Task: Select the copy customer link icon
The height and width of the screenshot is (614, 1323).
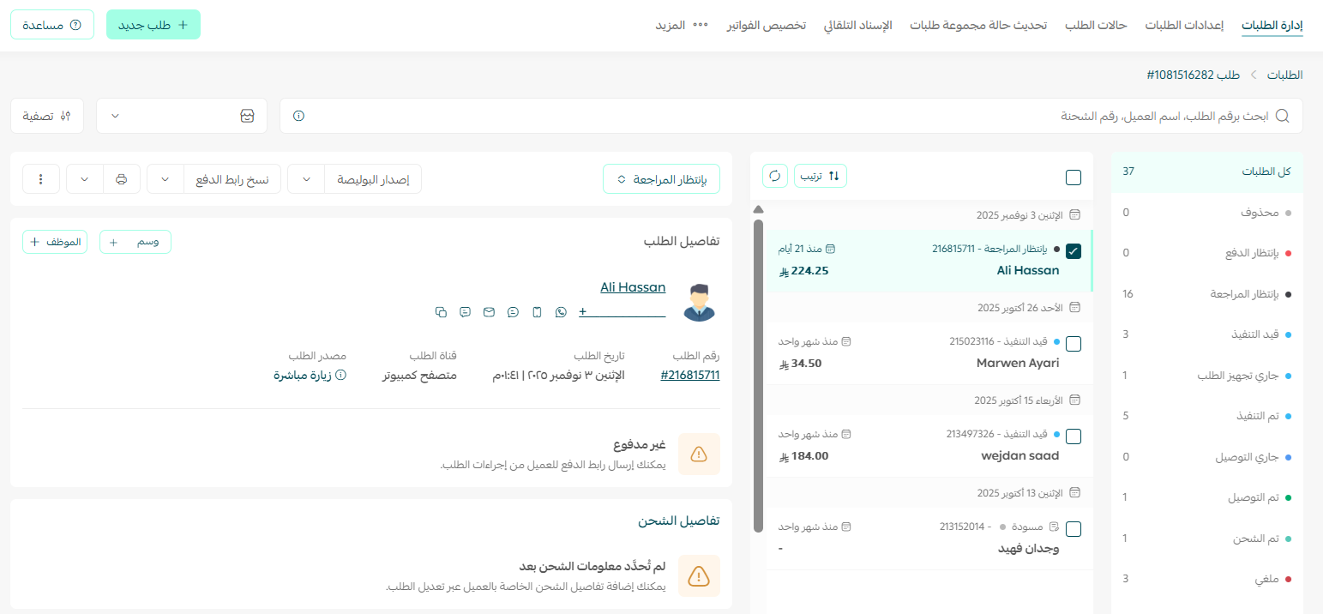Action: [441, 312]
